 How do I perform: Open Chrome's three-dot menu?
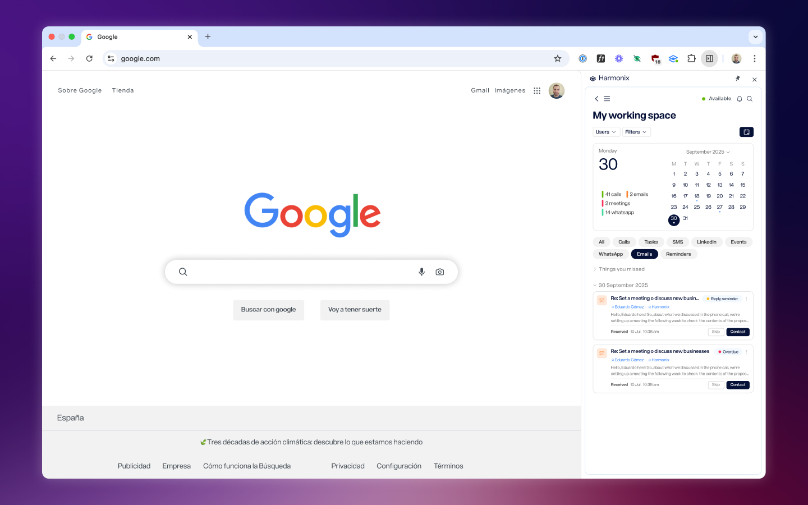click(755, 58)
